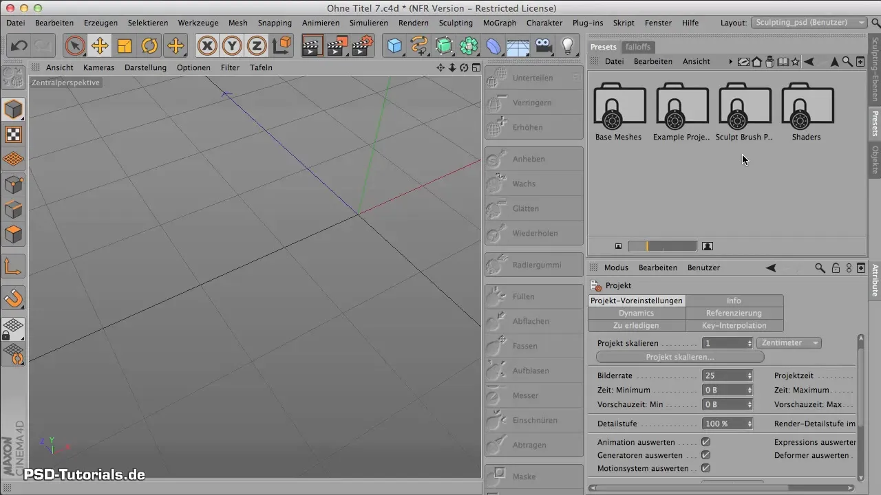Click the large preview size icon
Viewport: 881px width, 495px height.
pyautogui.click(x=708, y=246)
